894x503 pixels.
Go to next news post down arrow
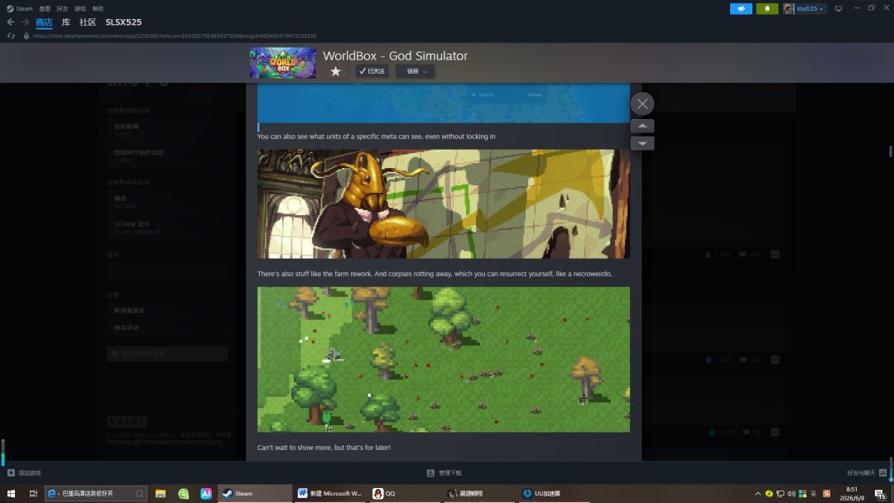(642, 143)
